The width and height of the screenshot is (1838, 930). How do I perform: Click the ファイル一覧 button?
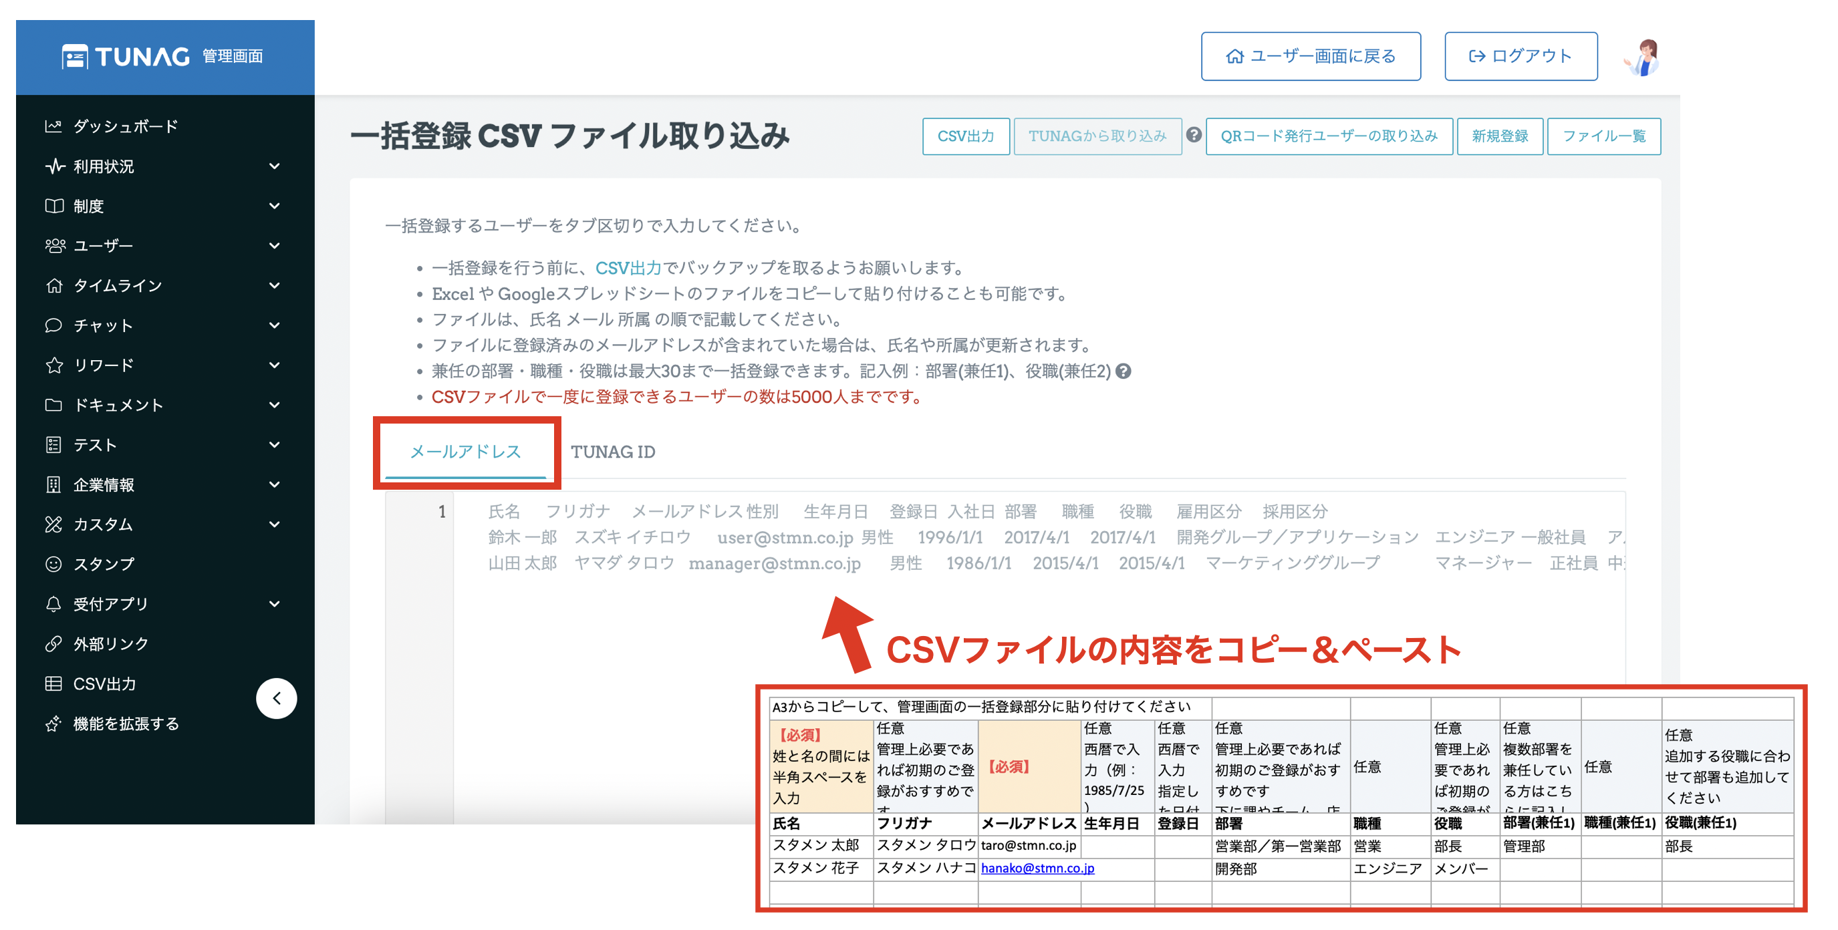click(1603, 136)
